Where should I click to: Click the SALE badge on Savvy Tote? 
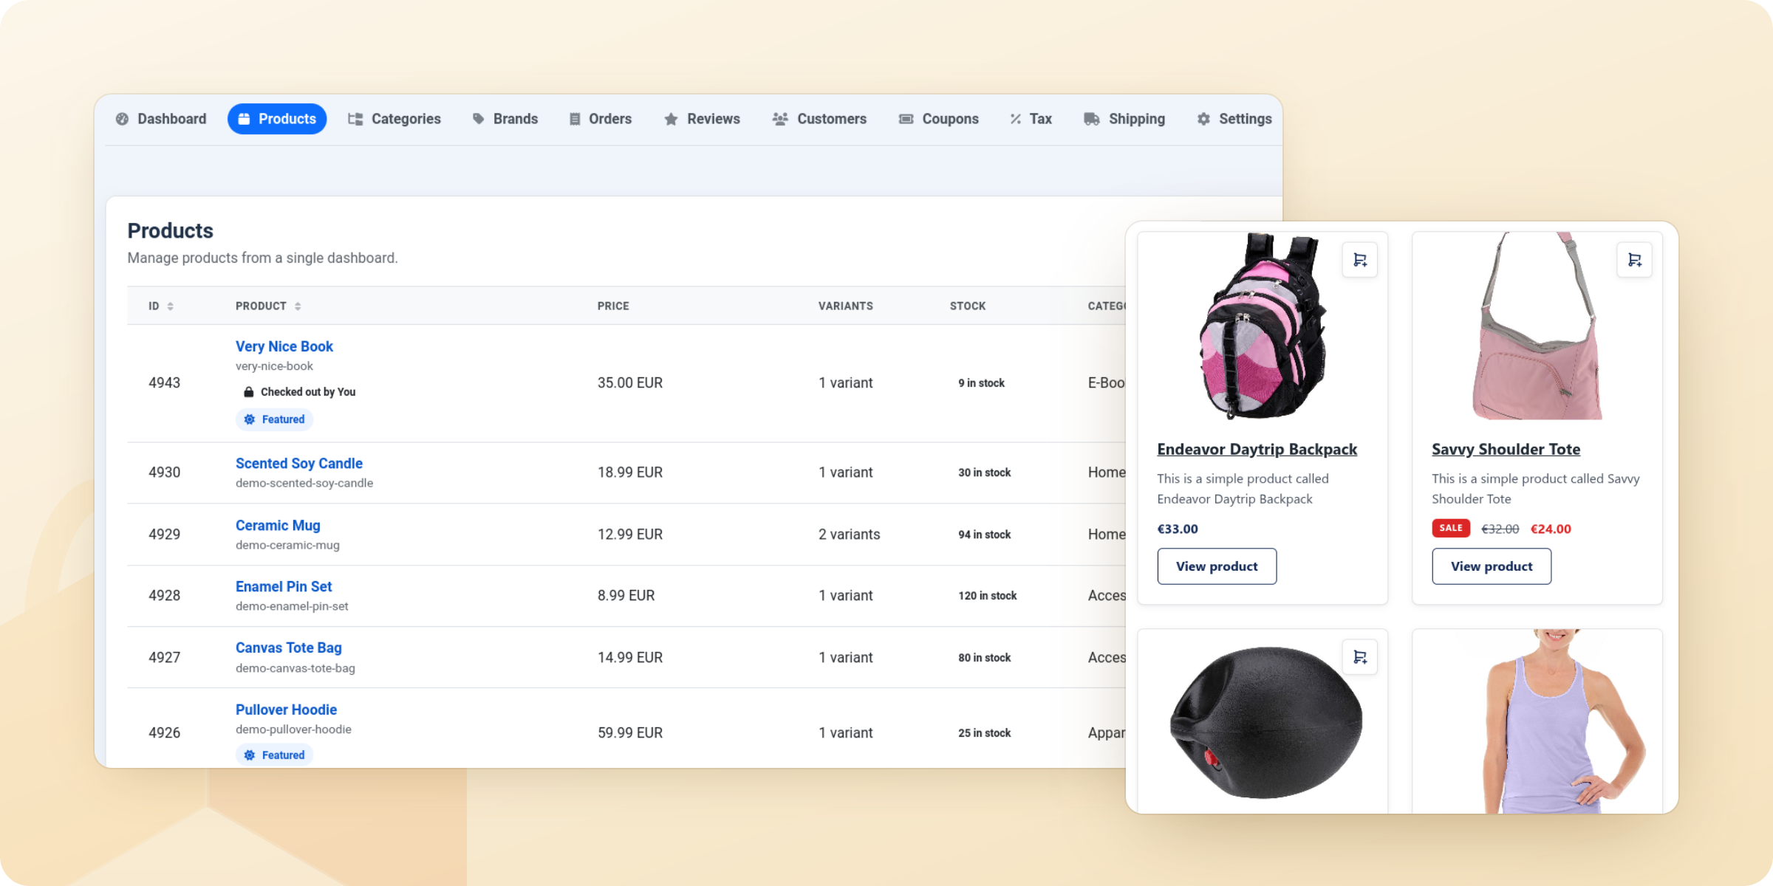(x=1451, y=528)
